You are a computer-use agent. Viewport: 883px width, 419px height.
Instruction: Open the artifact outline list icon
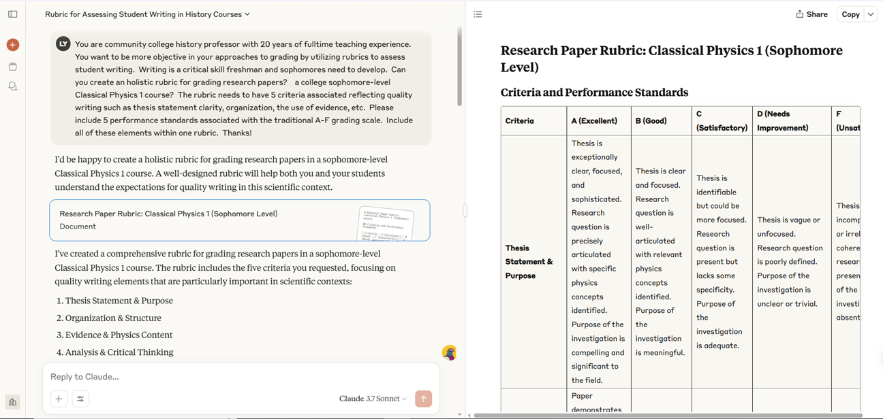(478, 14)
